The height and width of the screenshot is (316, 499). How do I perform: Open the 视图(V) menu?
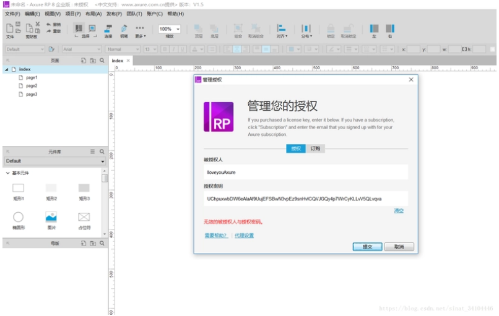53,14
